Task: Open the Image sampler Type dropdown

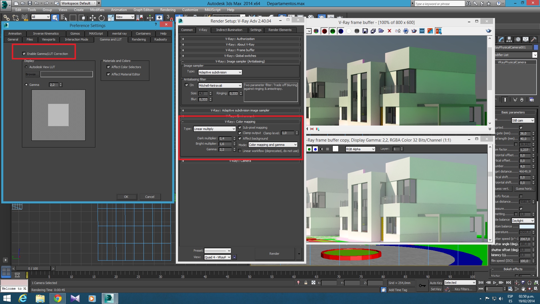Action: 220,72
